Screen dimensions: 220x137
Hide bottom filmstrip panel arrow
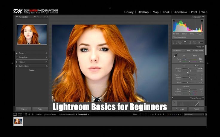coord(110,129)
